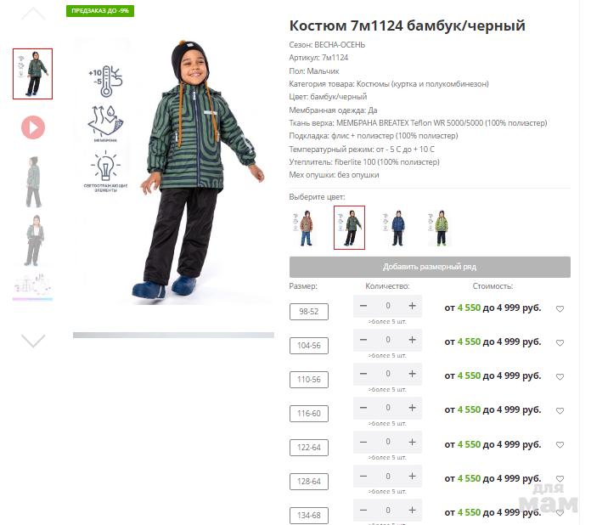The height and width of the screenshot is (525, 591).
Task: Select the blue suit color option
Action: coord(395,228)
